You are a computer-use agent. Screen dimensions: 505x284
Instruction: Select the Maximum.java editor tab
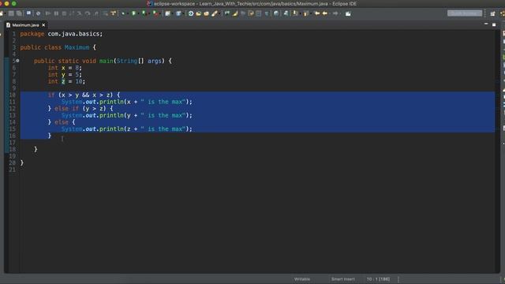click(25, 24)
